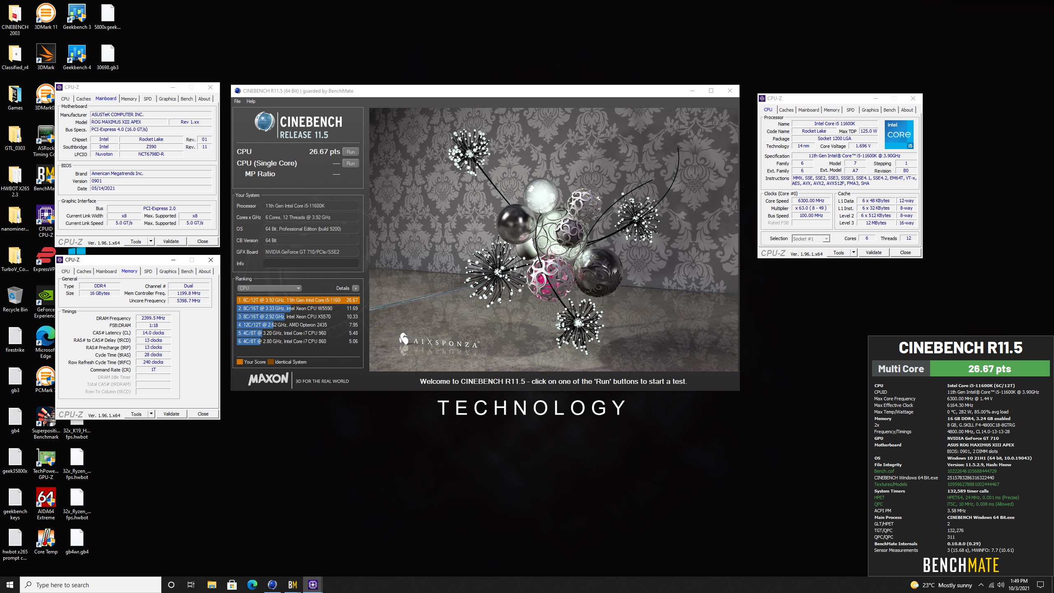Open Tools dropdown arrow in Memory CPU-Z
This screenshot has width=1054, height=593.
click(x=151, y=414)
